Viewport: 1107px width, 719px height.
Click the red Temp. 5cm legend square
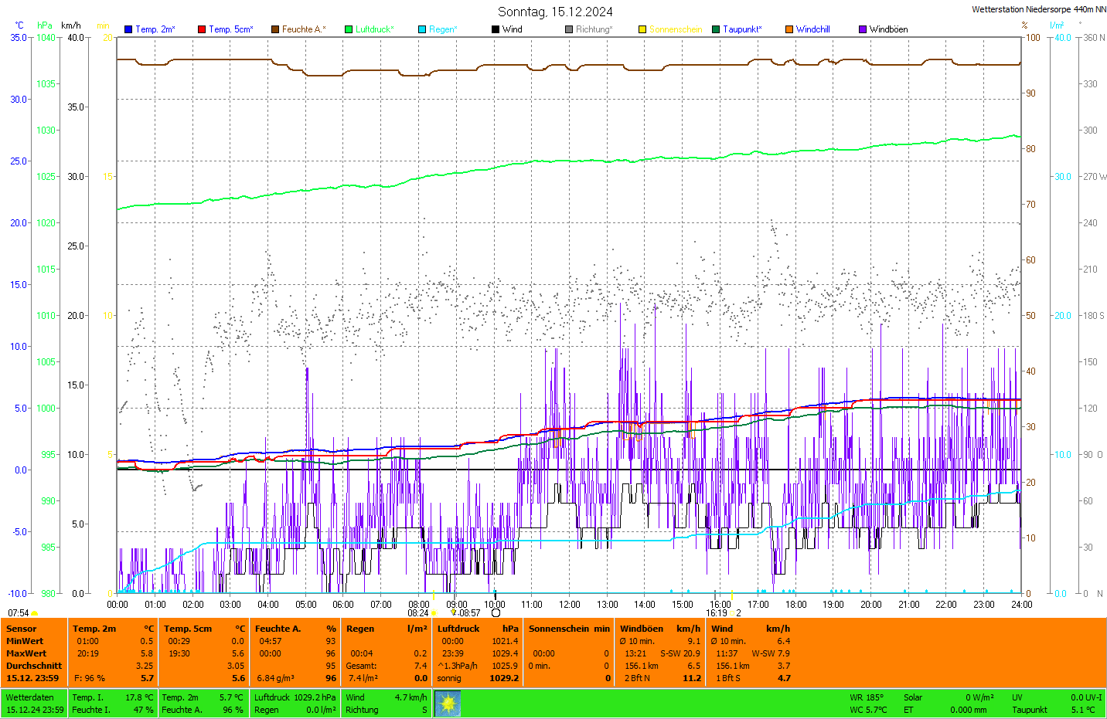tap(202, 29)
